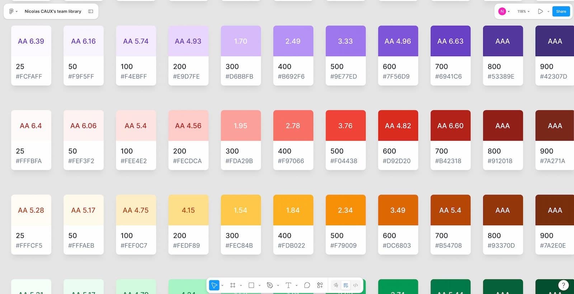Select red 700 swatch labeled AA 6.60
This screenshot has height=294, width=574.
(450, 126)
